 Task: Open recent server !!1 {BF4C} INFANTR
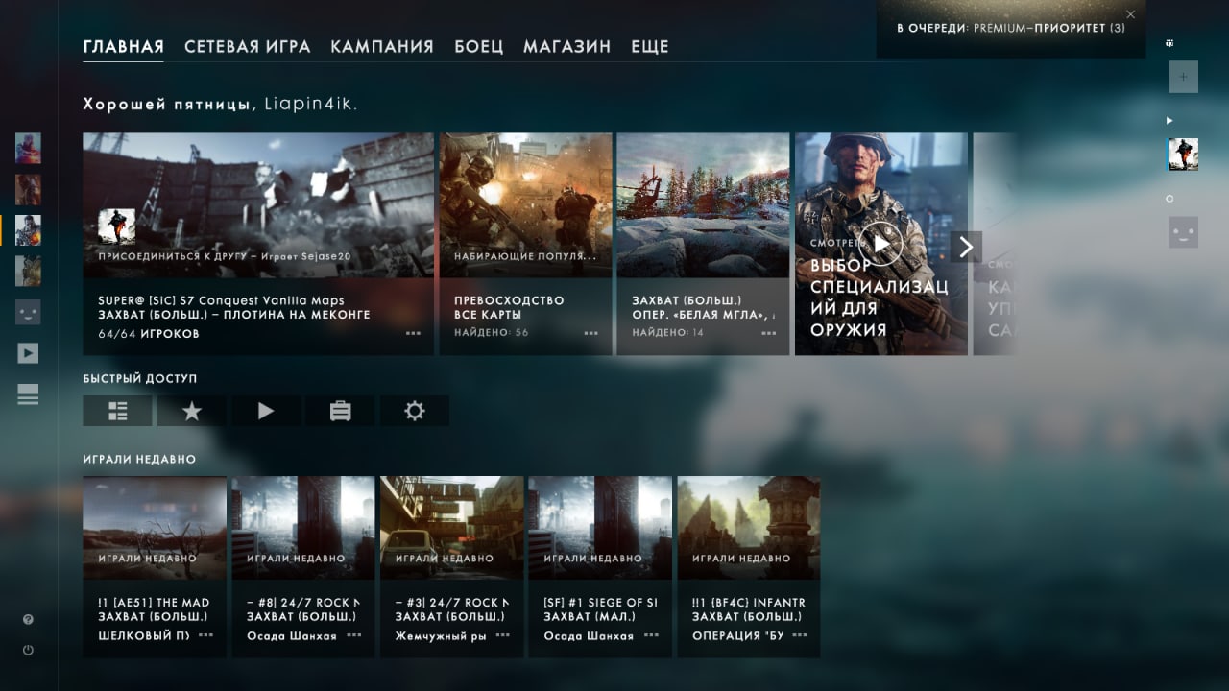coord(749,567)
